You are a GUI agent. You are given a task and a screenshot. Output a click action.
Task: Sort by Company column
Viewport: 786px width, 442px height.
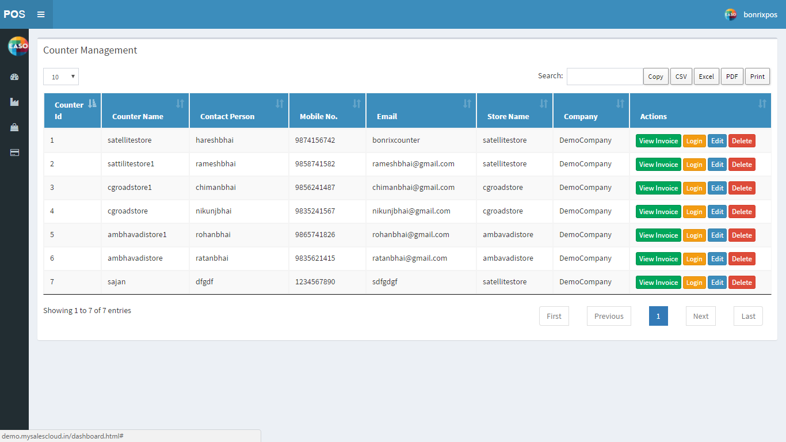pos(592,110)
